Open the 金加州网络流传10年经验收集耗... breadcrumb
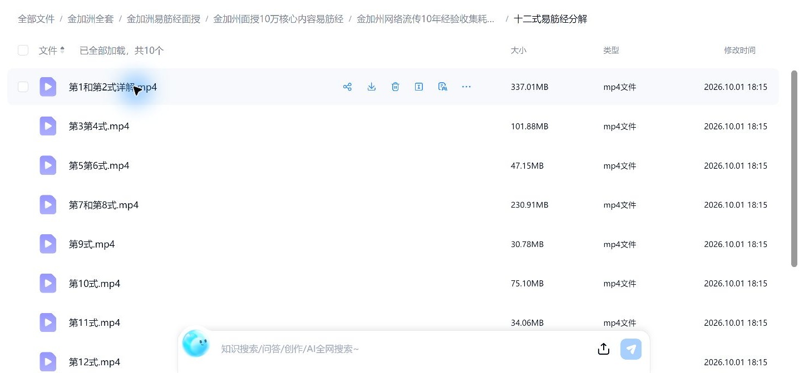The image size is (799, 373). click(426, 19)
